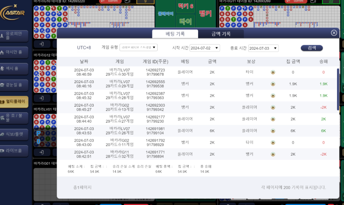Click the scrollbar of the record list
Screen dimensions: 344x205
(x=338, y=89)
